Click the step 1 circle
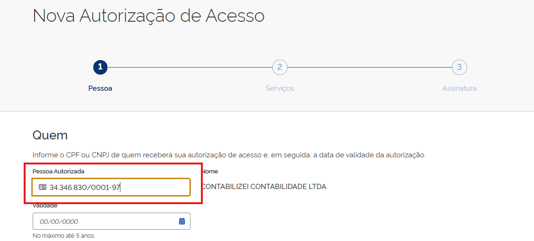The image size is (534, 241). tap(100, 67)
